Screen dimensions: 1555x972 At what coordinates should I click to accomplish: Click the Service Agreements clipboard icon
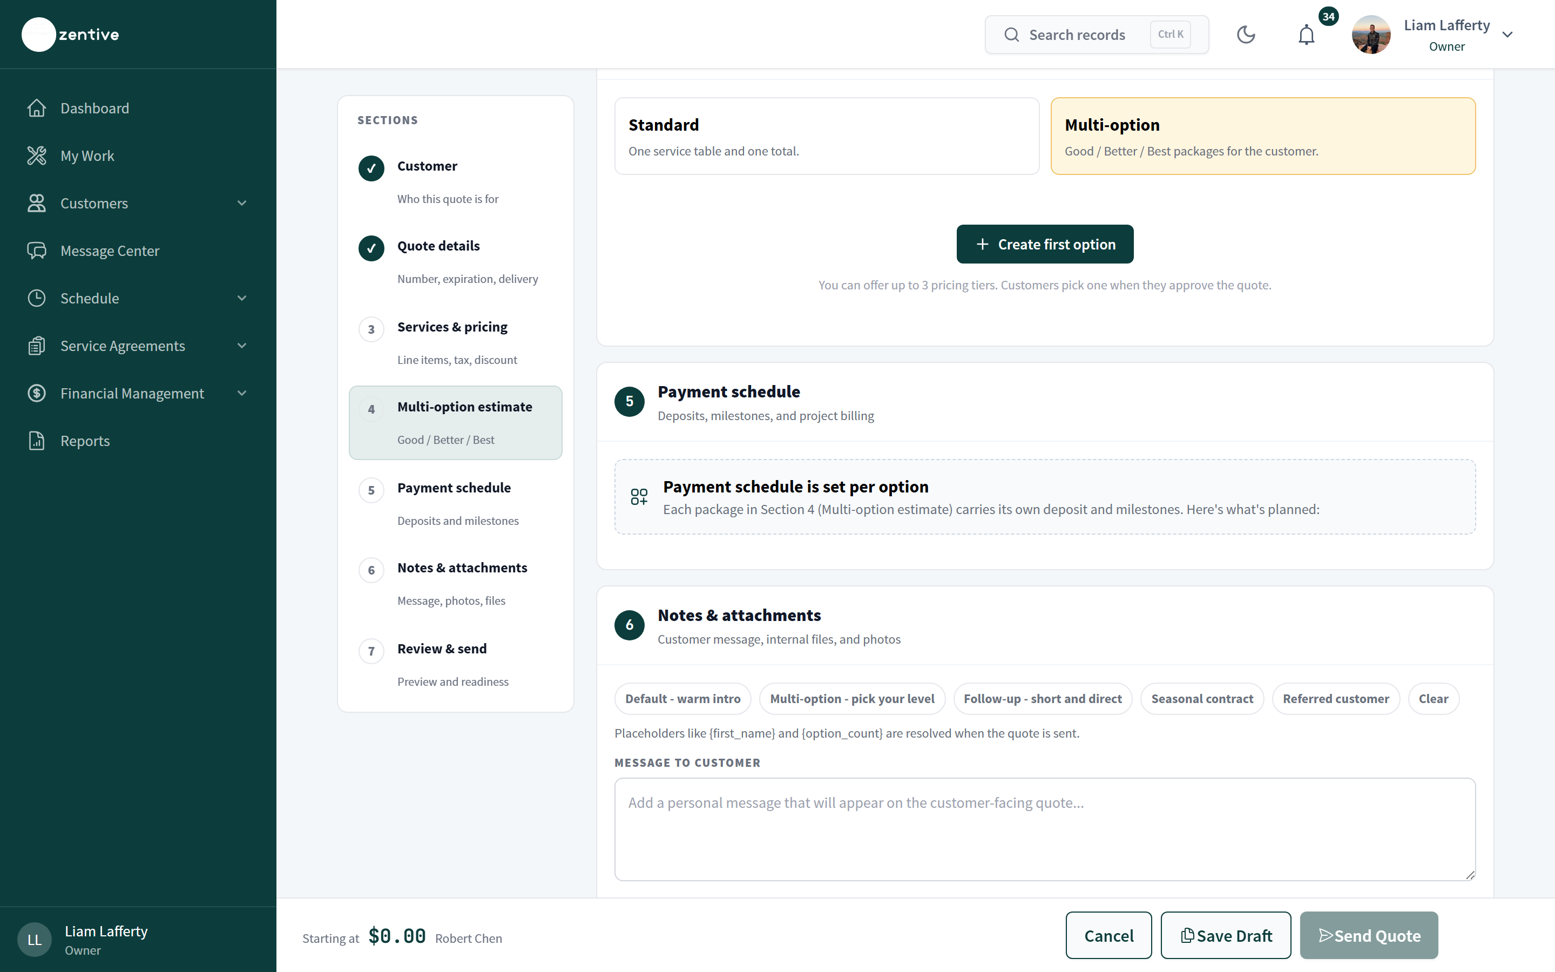click(x=37, y=346)
